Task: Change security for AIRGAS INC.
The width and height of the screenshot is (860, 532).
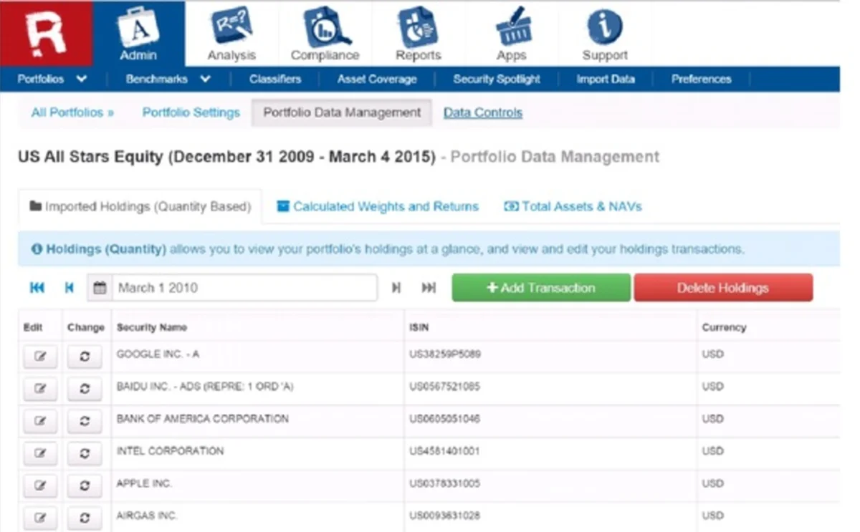Action: coord(85,518)
